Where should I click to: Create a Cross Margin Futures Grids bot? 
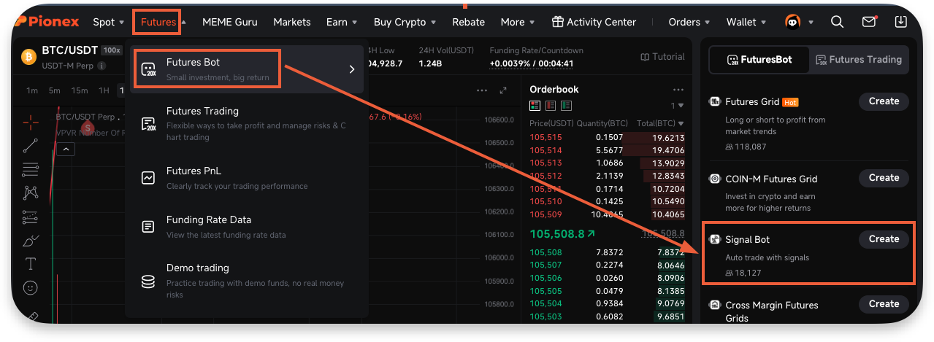point(884,304)
